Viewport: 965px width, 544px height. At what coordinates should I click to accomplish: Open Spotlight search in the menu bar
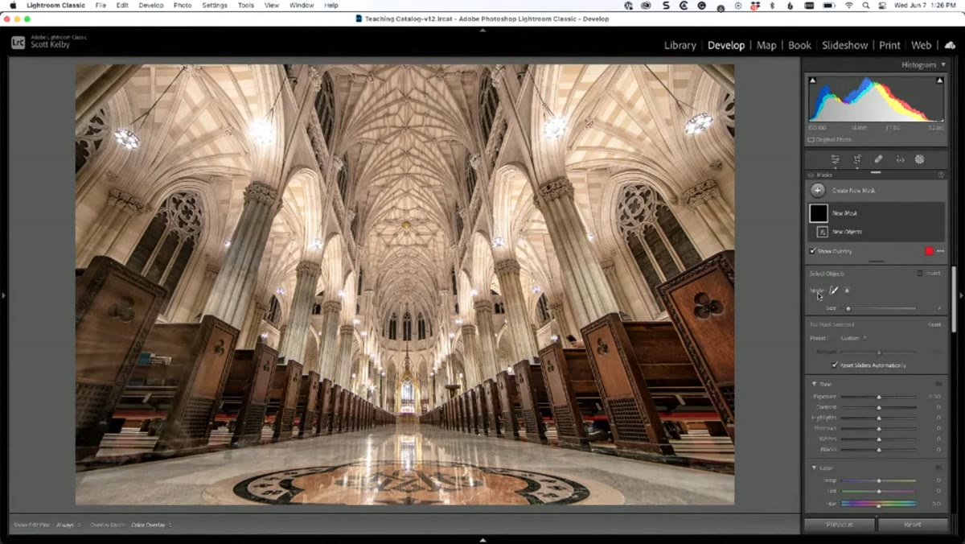(865, 6)
